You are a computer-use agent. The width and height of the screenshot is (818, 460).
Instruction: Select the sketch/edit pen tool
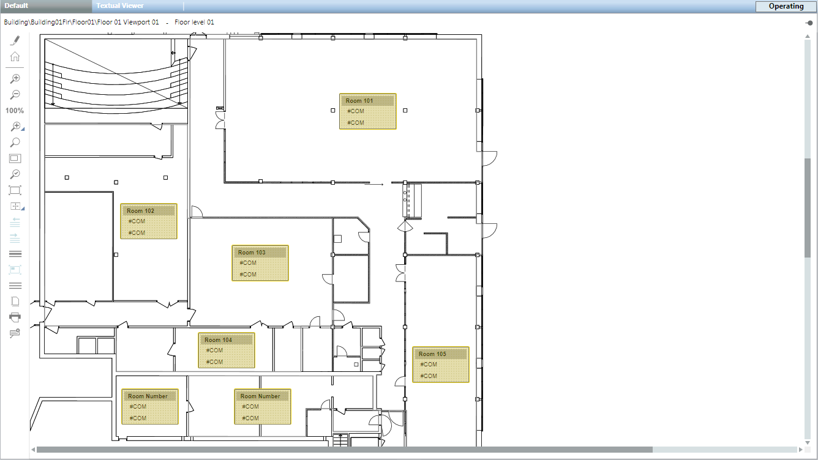pyautogui.click(x=15, y=40)
